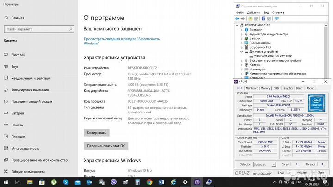Viewport: 333px width, 187px height.
Task: Open Internet Explorer from taskbar
Action: click(173, 182)
